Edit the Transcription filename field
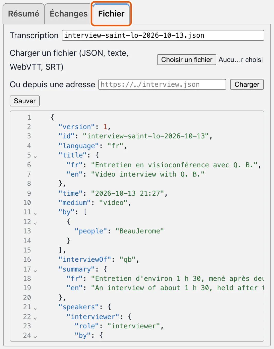Image resolution: width=274 pixels, height=349 pixels. [x=163, y=35]
